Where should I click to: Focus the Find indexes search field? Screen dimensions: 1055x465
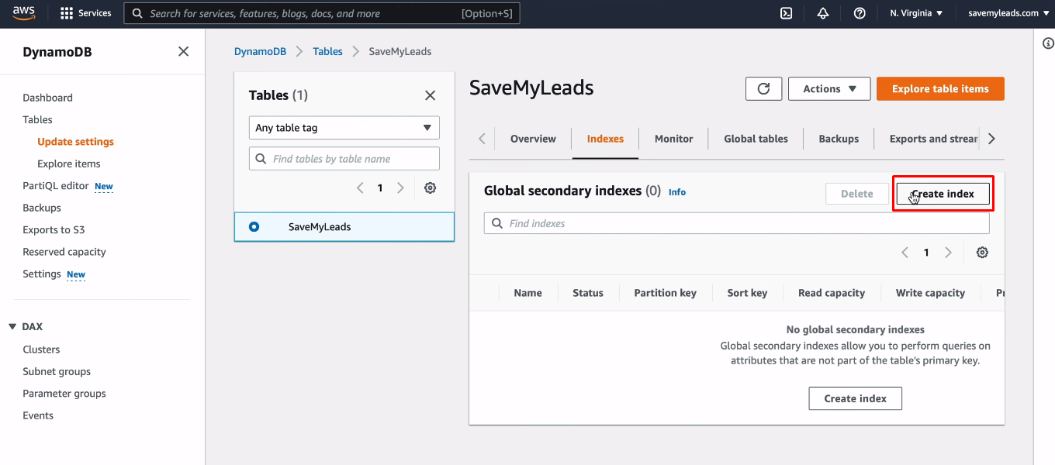click(737, 223)
